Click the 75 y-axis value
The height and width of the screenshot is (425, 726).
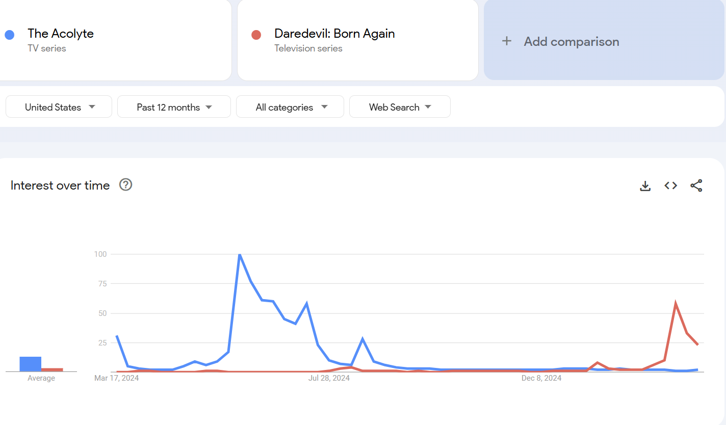[x=102, y=283]
